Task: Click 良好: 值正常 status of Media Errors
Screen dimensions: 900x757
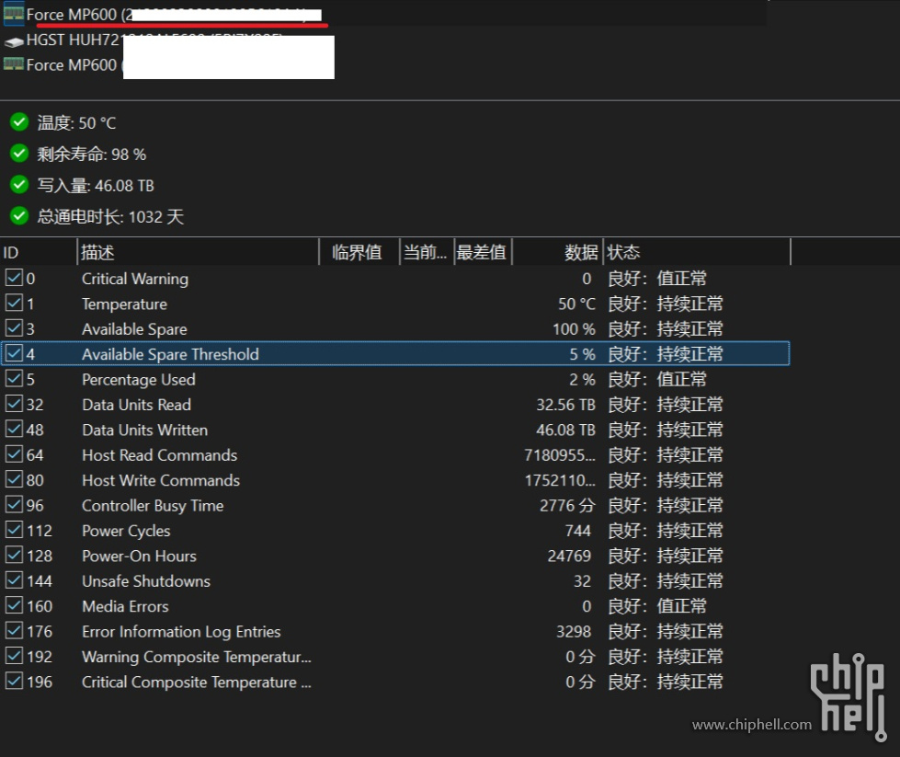Action: (x=657, y=606)
